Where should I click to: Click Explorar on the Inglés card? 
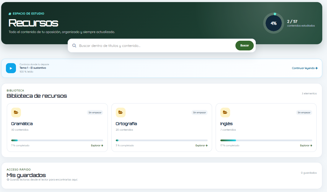click(x=306, y=146)
